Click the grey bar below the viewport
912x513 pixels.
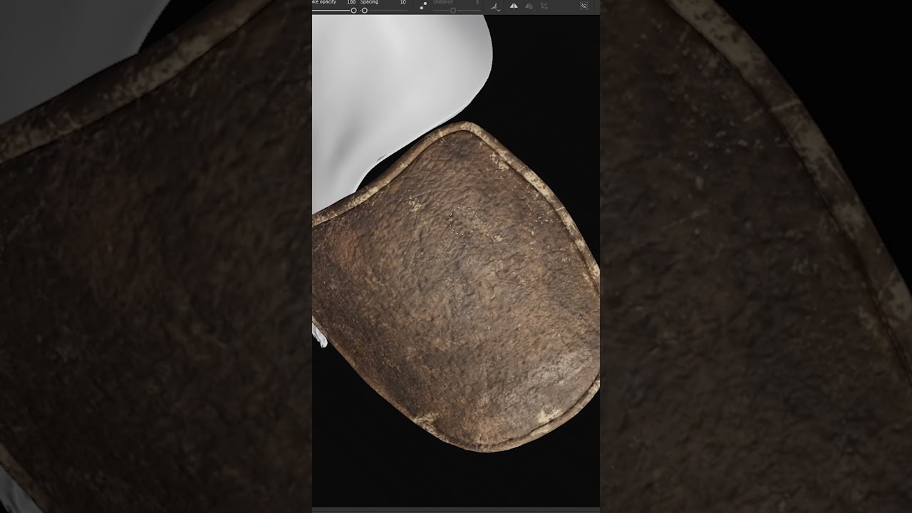(x=456, y=509)
